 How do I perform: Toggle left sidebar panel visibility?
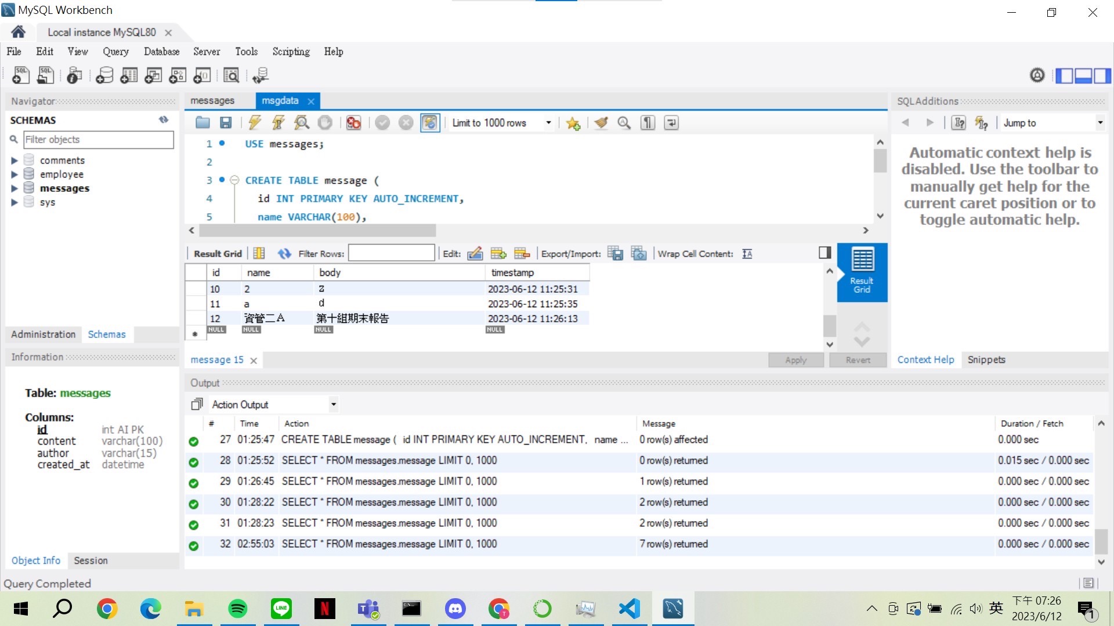[1064, 75]
